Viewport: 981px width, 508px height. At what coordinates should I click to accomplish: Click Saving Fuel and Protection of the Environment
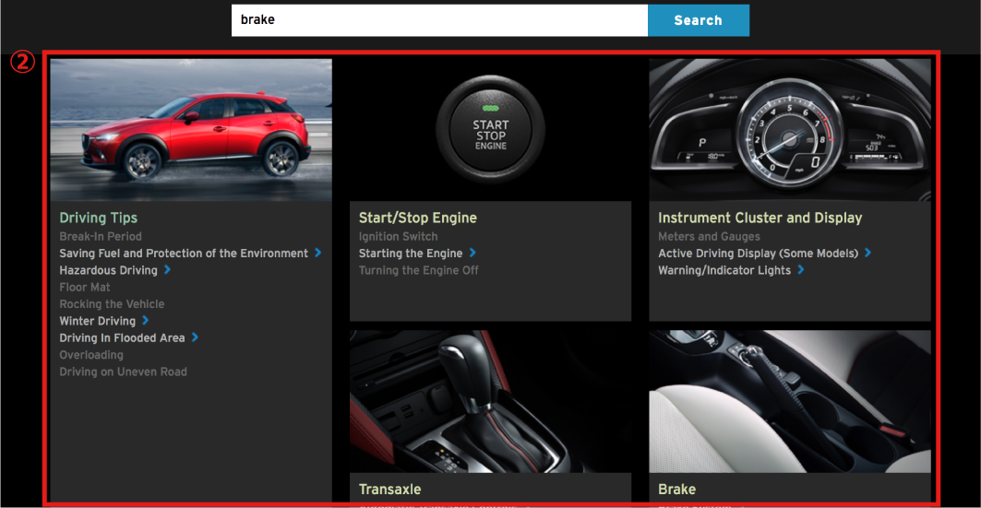tap(184, 254)
